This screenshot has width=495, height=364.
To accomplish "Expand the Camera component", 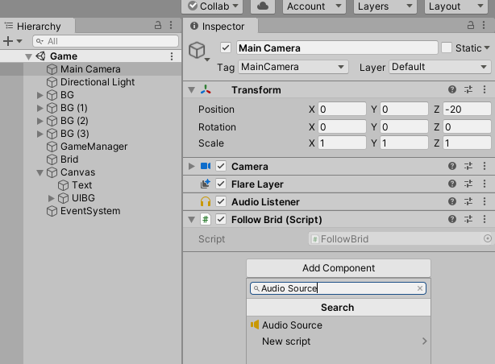I will click(x=191, y=166).
